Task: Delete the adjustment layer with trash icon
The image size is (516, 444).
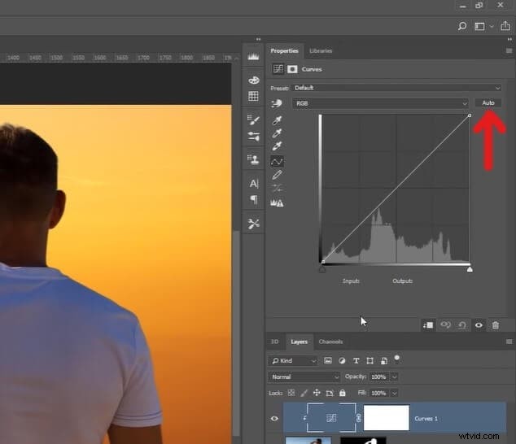Action: tap(496, 325)
